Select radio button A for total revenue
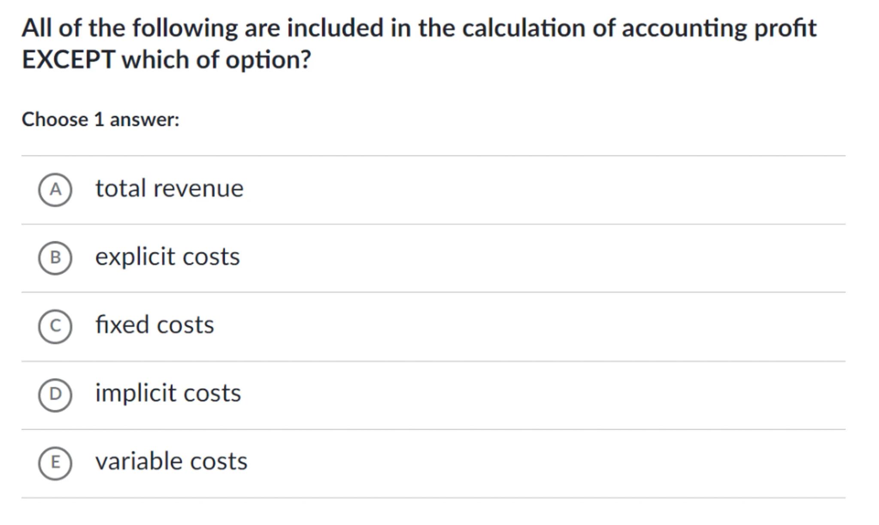Viewport: 879px width, 525px height. [55, 190]
